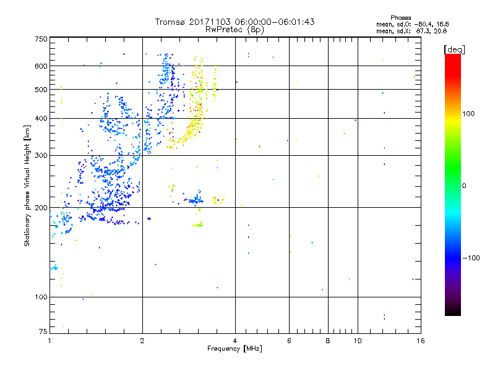Image resolution: width=495 pixels, height=371 pixels.
Task: Click the x-axis tick label '2'
Action: 142,341
